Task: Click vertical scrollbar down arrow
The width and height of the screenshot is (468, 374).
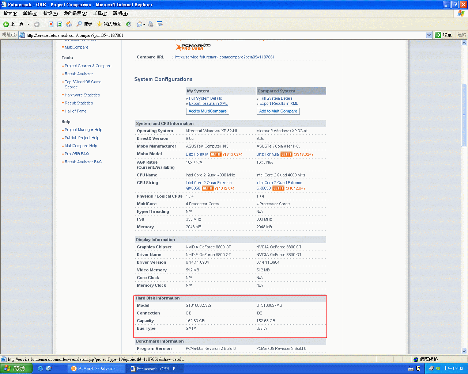Action: pos(464,351)
